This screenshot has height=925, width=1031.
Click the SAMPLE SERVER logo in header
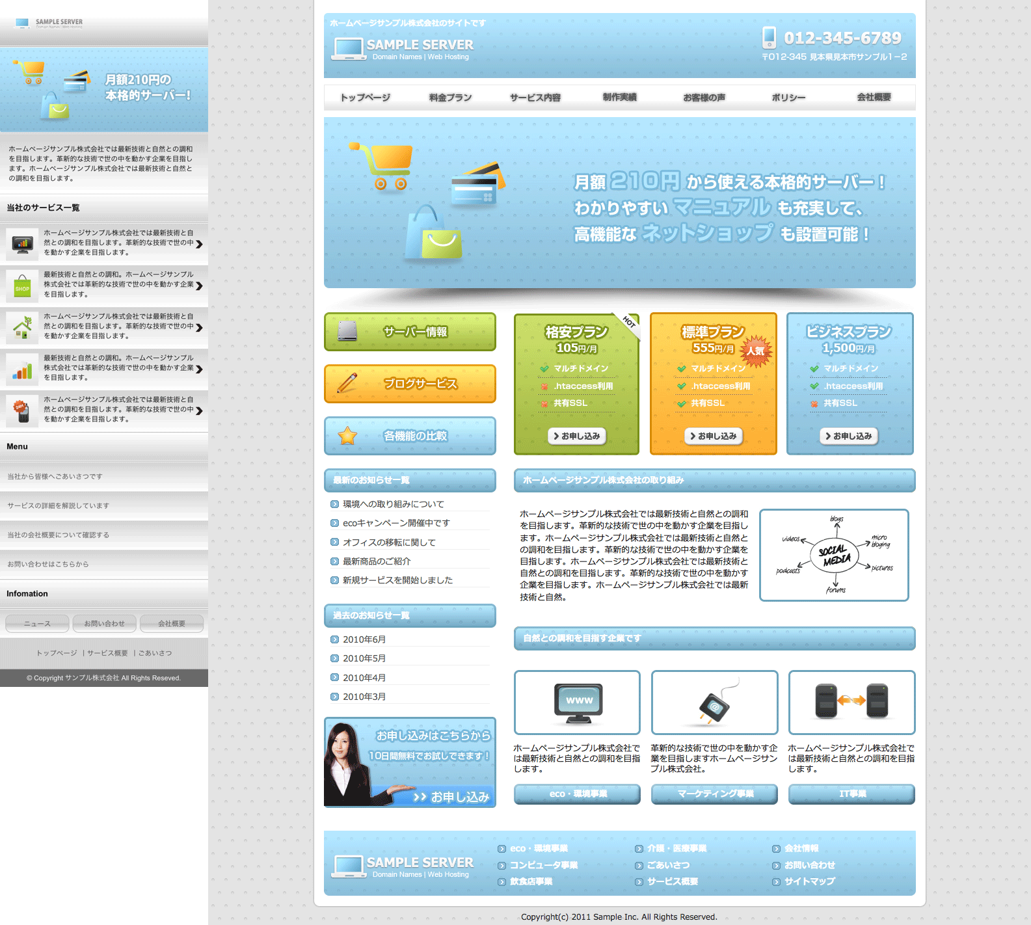[x=403, y=49]
